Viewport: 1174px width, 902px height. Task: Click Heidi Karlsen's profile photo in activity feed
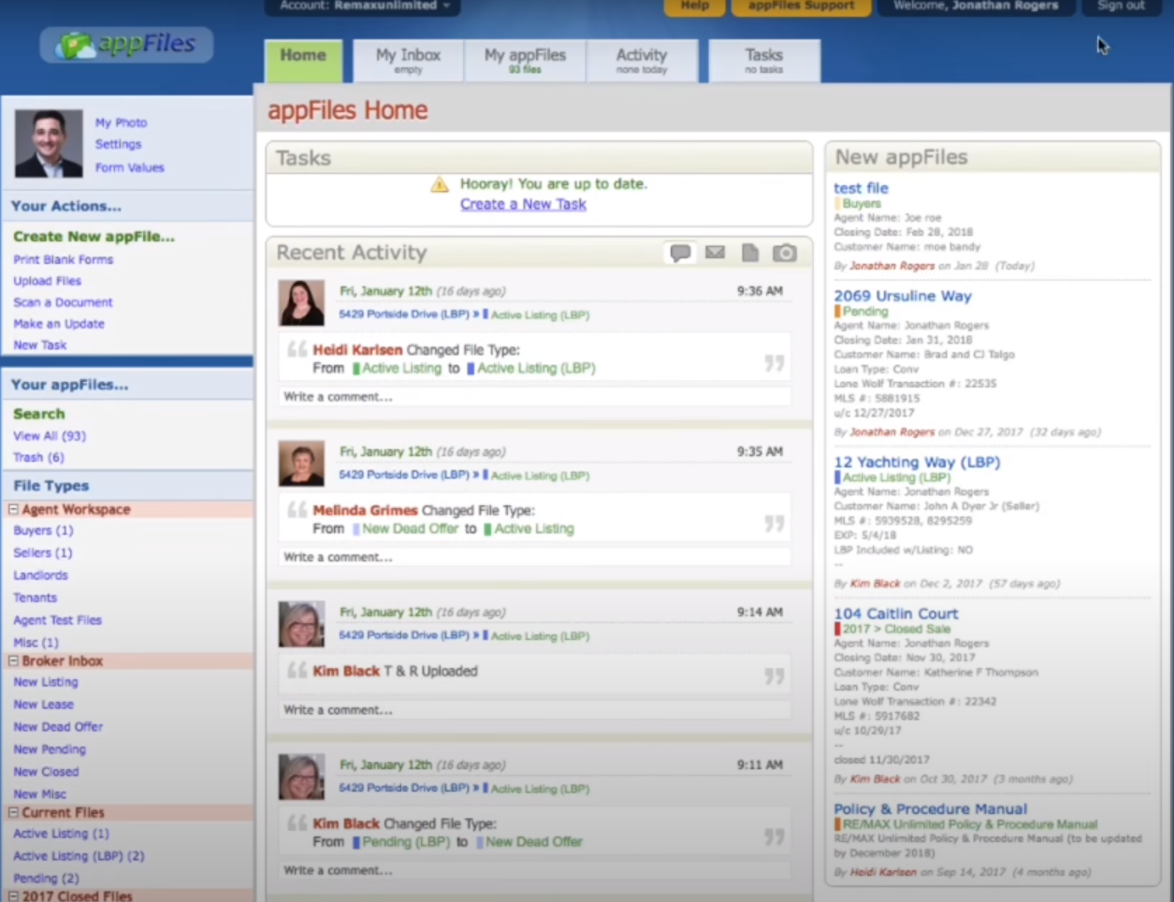[301, 302]
